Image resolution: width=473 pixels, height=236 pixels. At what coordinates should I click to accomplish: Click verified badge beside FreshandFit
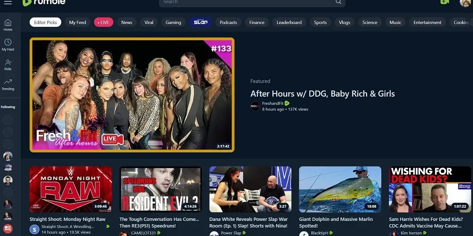[x=287, y=103]
